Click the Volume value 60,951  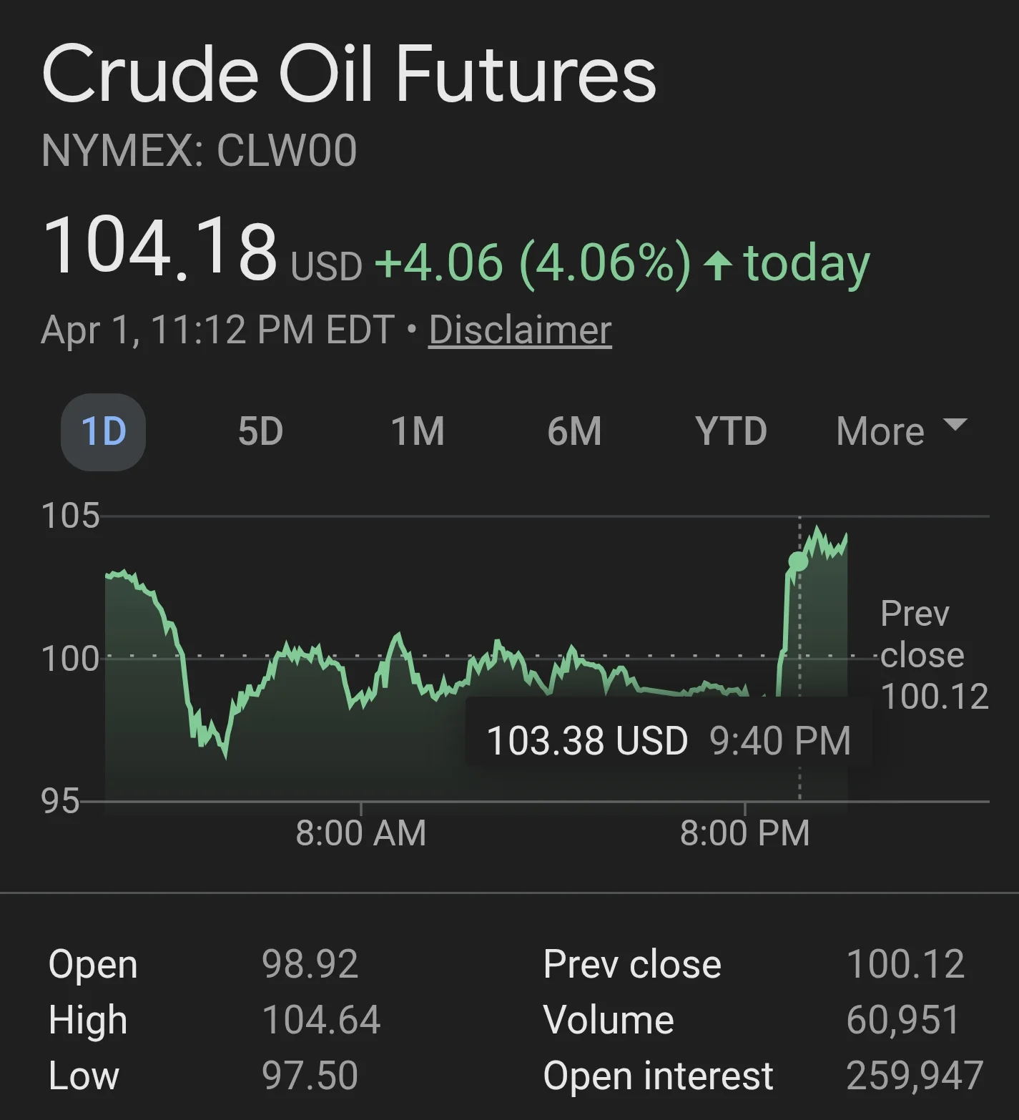[x=902, y=1020]
